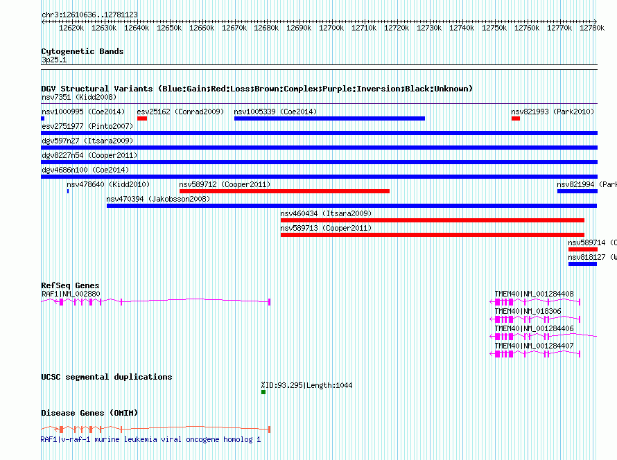Click the blue nsv821994 gain bar

click(x=577, y=191)
